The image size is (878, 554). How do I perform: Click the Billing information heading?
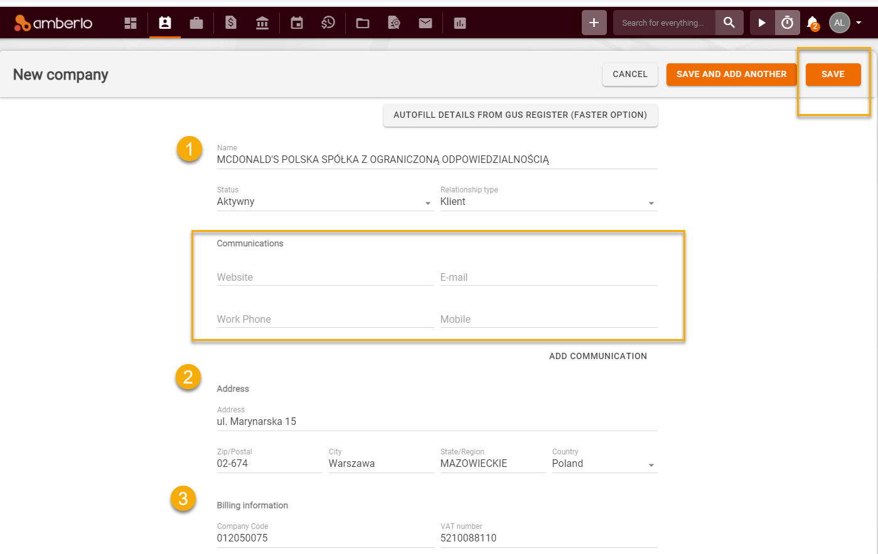click(x=252, y=505)
